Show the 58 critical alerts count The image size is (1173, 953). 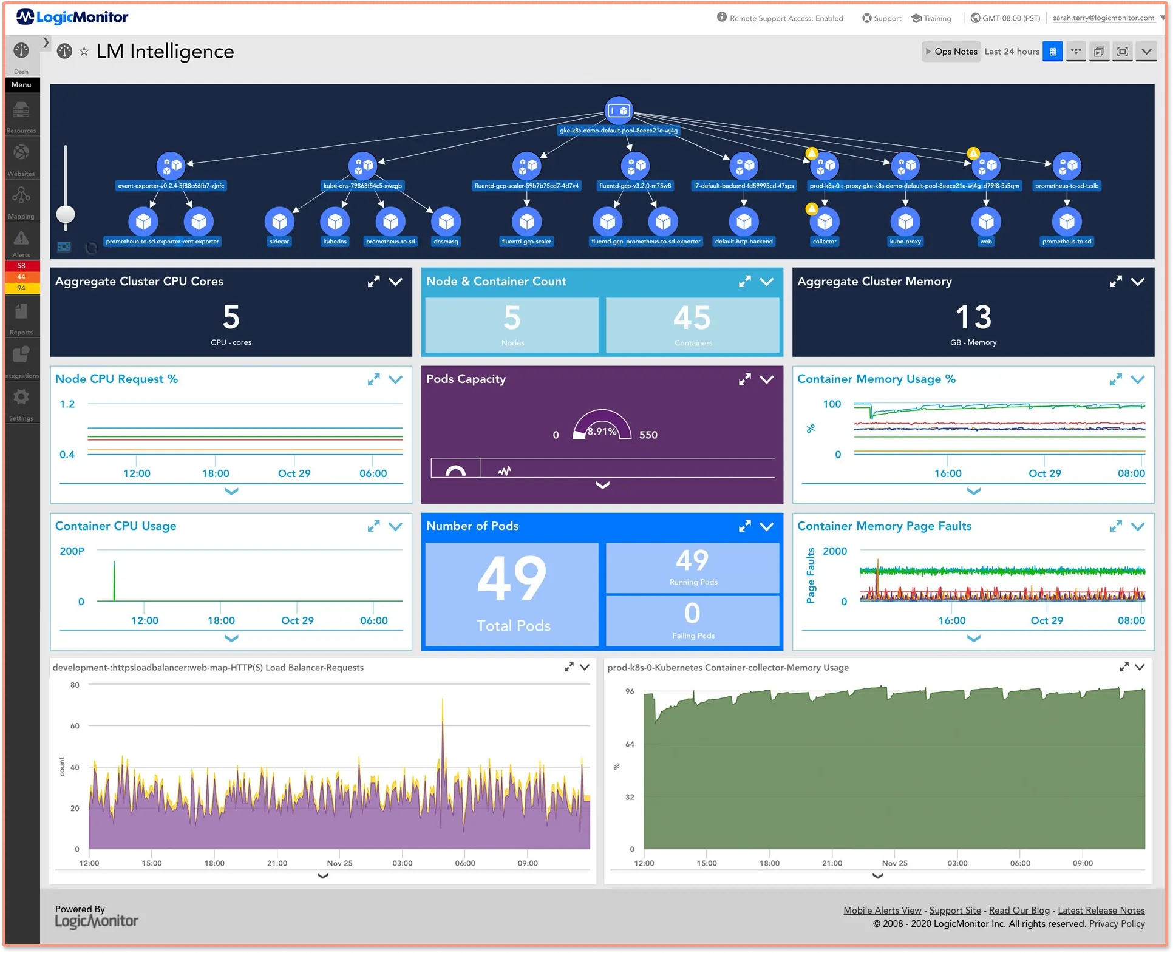[21, 266]
